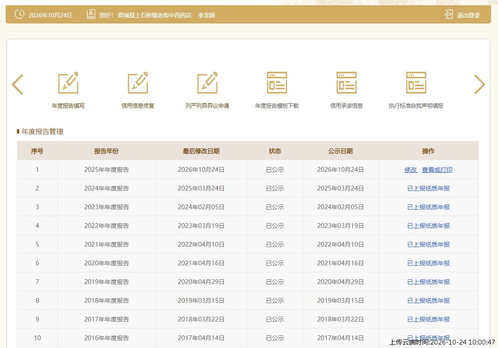Image resolution: width=498 pixels, height=348 pixels.
Task: Click last-modified date 2023年03月19日
Action: pos(201,226)
